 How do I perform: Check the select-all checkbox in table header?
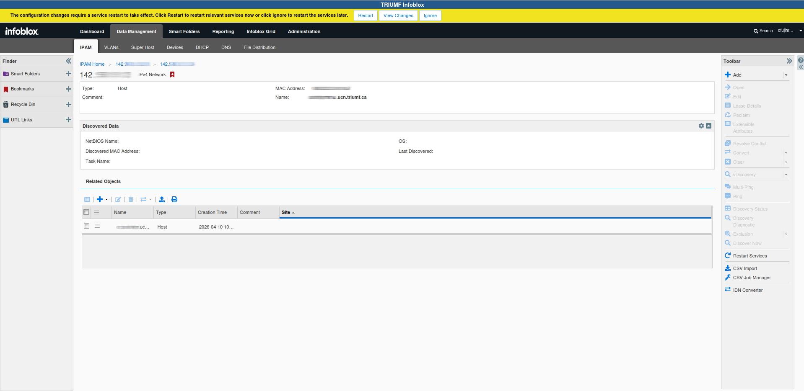pyautogui.click(x=86, y=212)
